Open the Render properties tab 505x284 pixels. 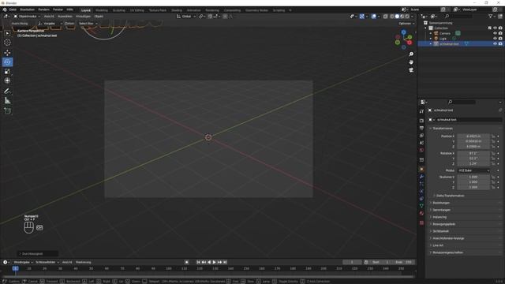(421, 121)
